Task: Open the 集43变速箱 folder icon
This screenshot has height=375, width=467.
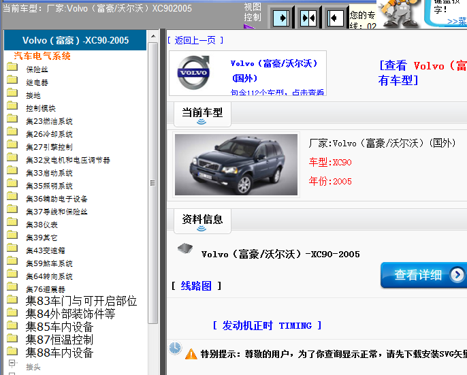Action: point(12,248)
